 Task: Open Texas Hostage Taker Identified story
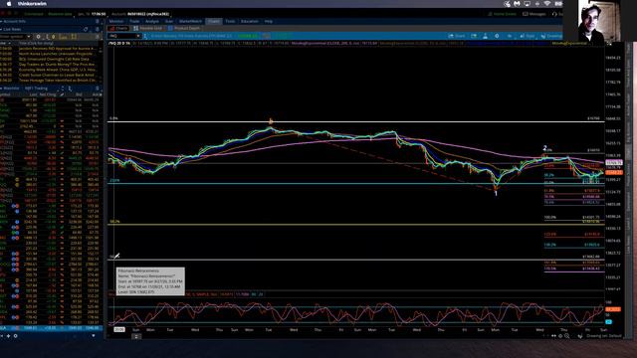click(x=57, y=80)
